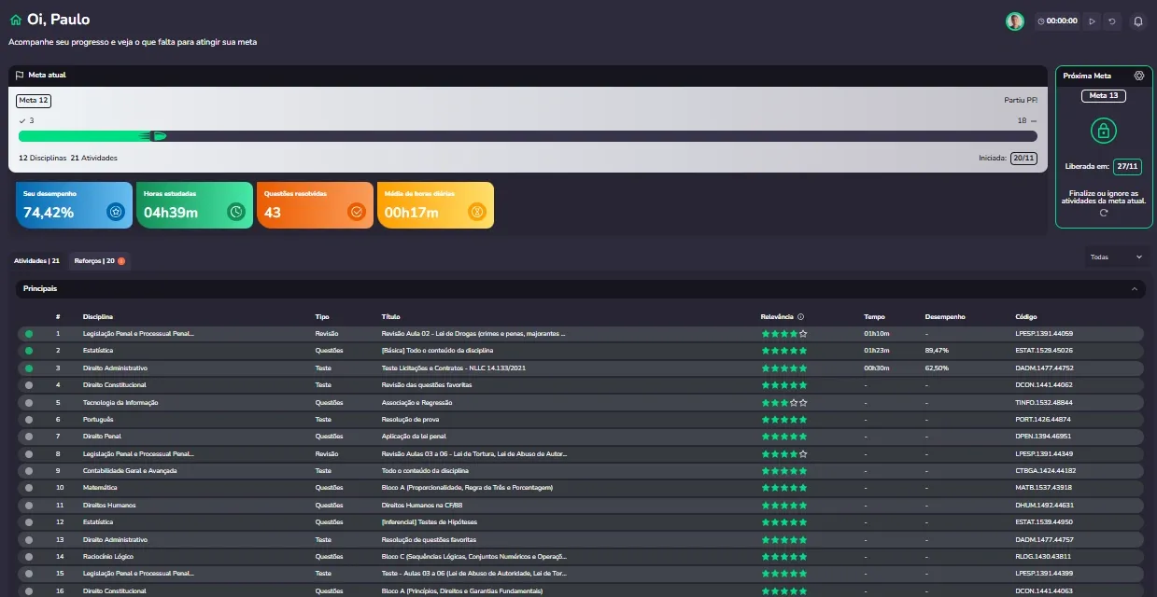
Task: Click the relevance stars for Direito Penal row
Action: pos(784,436)
